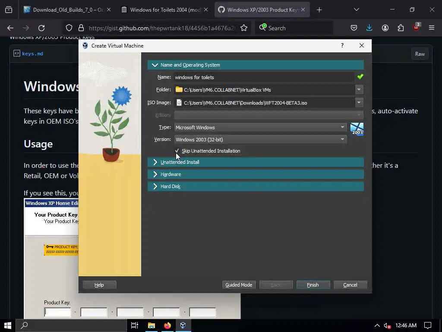Close the Download_Old_Builds tab

[109, 10]
